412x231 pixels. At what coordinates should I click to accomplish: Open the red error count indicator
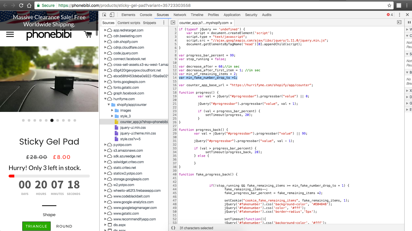pos(390,15)
